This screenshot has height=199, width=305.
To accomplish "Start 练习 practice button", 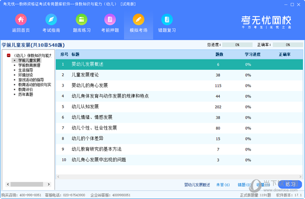I will click(x=290, y=184).
